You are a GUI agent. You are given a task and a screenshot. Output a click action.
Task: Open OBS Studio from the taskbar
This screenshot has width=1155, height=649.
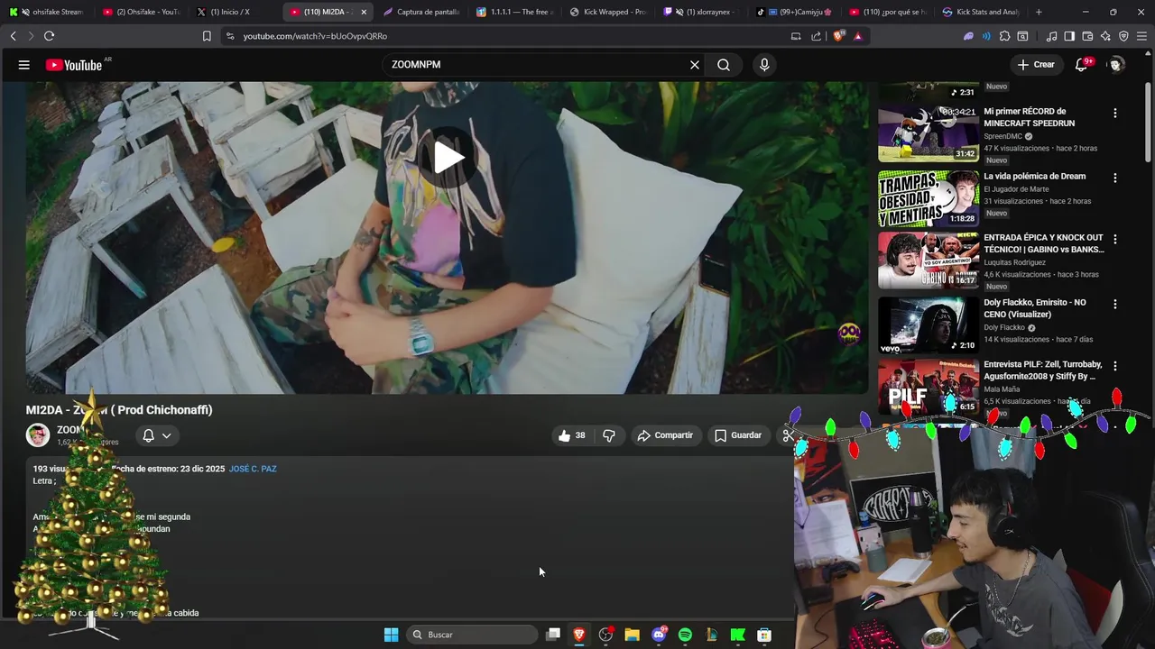coord(605,635)
